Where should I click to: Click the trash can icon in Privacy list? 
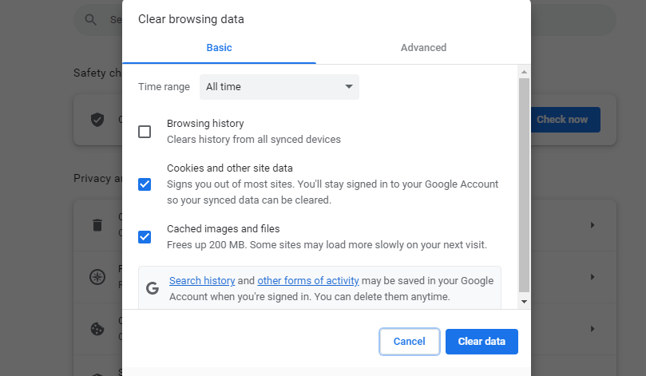[97, 225]
